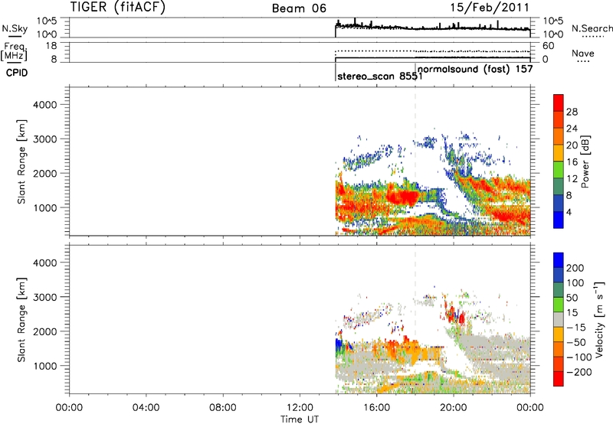Click the "Slant Range [km]" label of velocity panel
Screen dimensions: 613x424
[21, 320]
